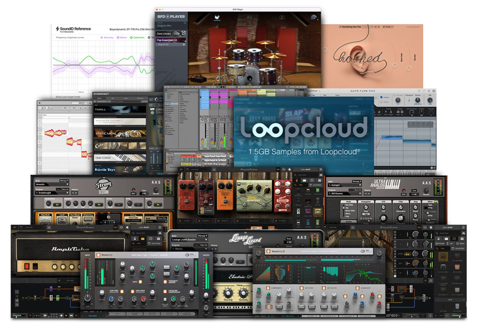Click the SoundID Reference lightning logo
The height and width of the screenshot is (326, 479).
coord(57,29)
